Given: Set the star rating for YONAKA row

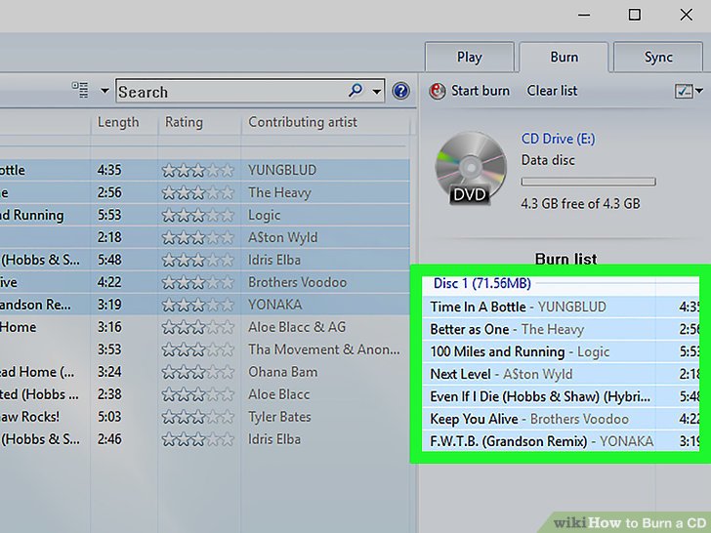Looking at the screenshot, I should [197, 305].
